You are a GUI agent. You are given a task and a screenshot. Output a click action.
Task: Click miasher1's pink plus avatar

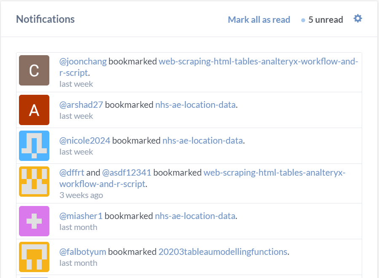[34, 221]
